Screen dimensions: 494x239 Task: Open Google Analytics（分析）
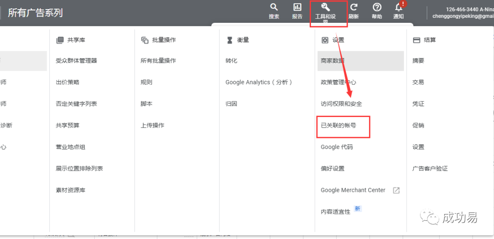click(x=259, y=82)
